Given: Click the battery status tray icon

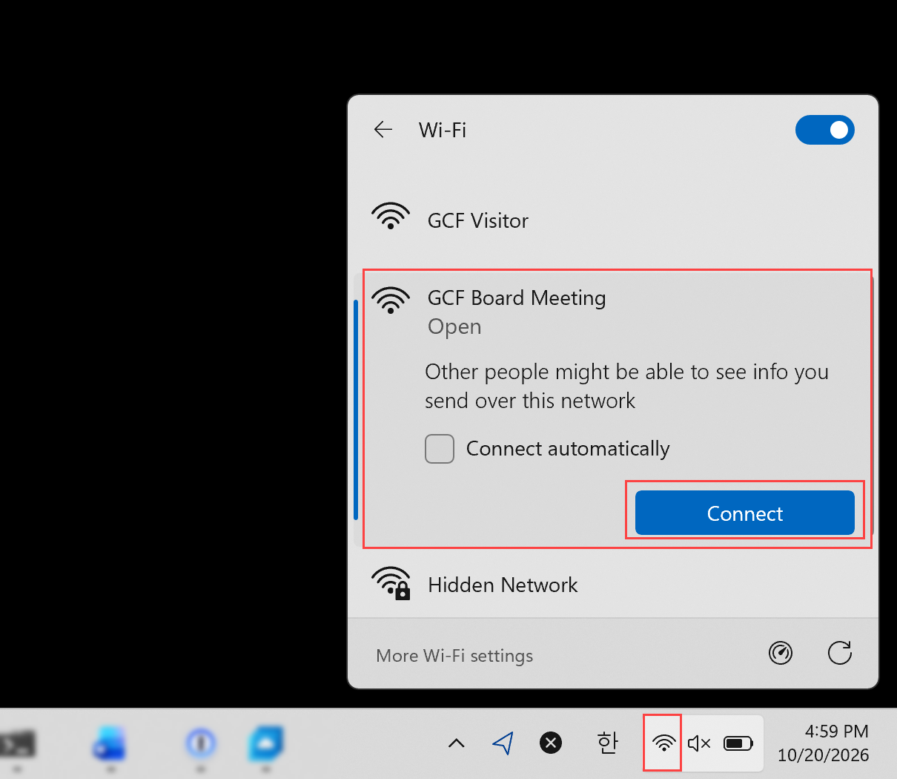Looking at the screenshot, I should [738, 743].
